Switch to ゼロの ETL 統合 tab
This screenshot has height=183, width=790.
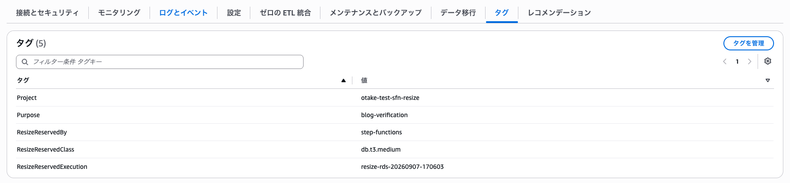pos(285,13)
